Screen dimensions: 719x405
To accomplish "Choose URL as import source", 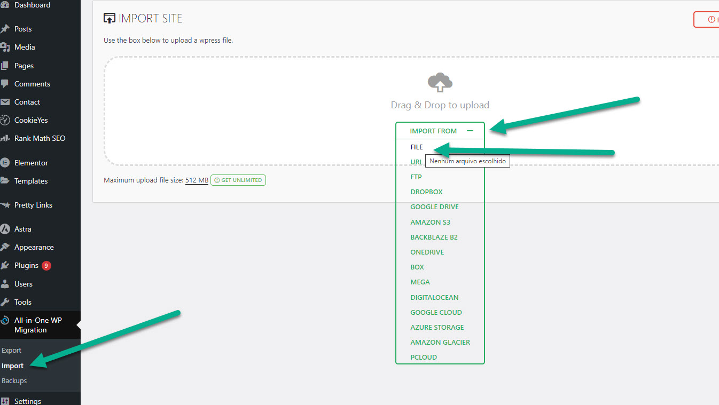I will point(417,162).
